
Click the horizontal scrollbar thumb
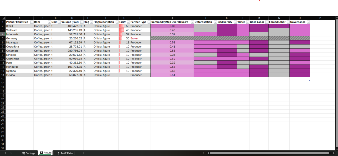269,153
